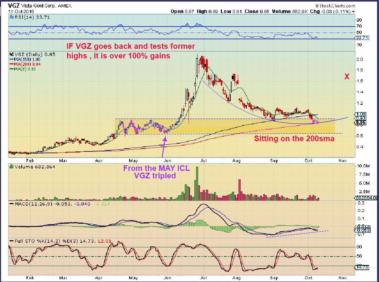The width and height of the screenshot is (379, 282).
Task: Click the red down-arrow beside Chg value
Action: pyautogui.click(x=354, y=12)
